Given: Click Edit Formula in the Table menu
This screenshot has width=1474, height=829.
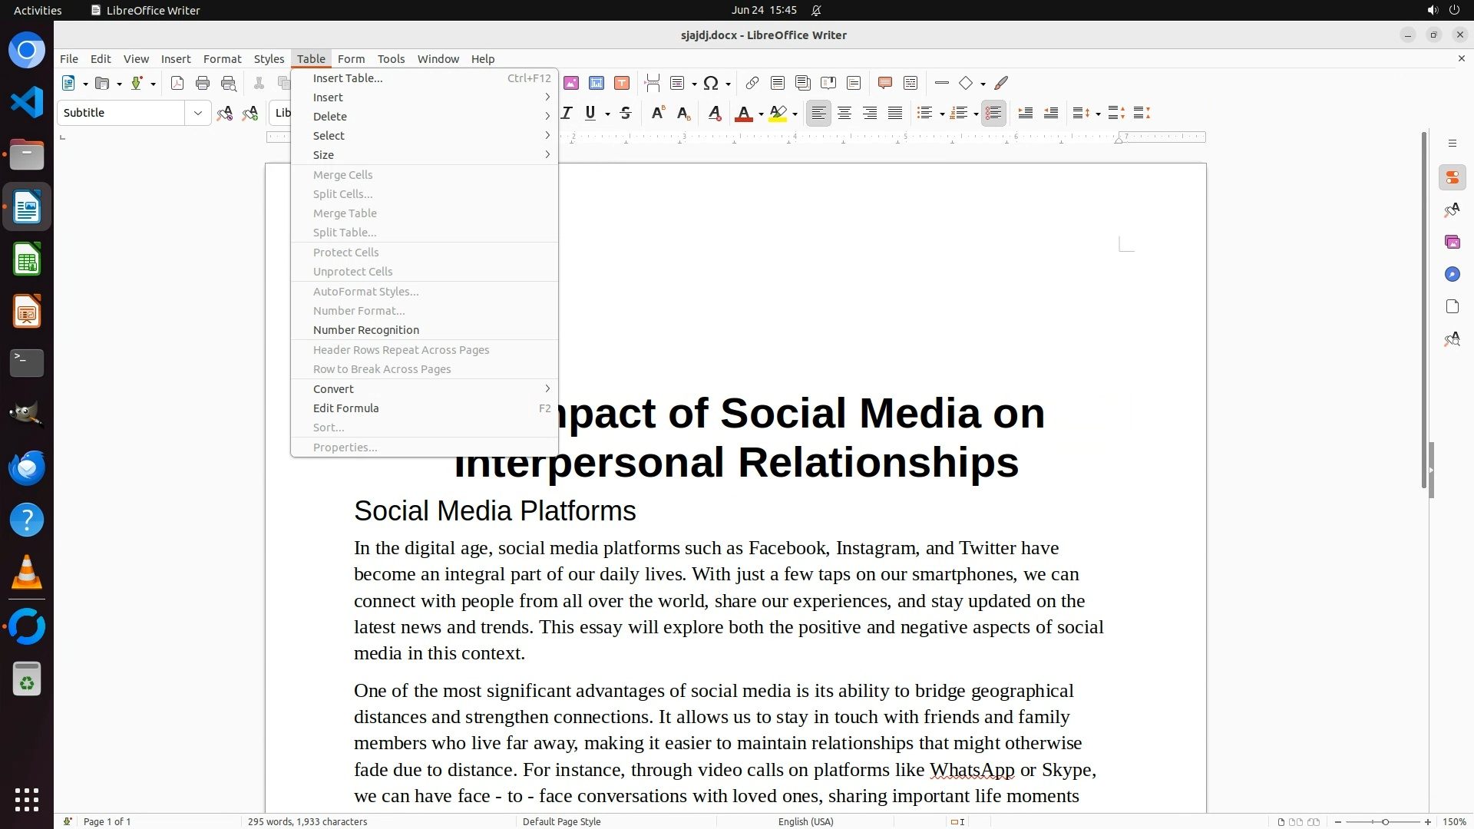Looking at the screenshot, I should (345, 408).
